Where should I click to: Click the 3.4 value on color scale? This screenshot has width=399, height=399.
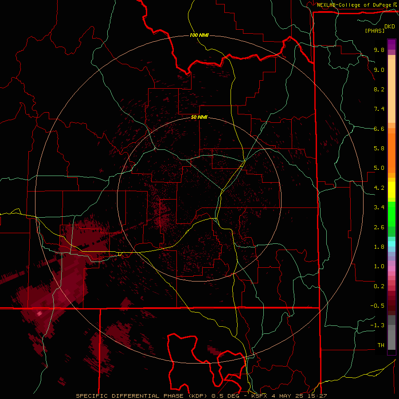(379, 207)
